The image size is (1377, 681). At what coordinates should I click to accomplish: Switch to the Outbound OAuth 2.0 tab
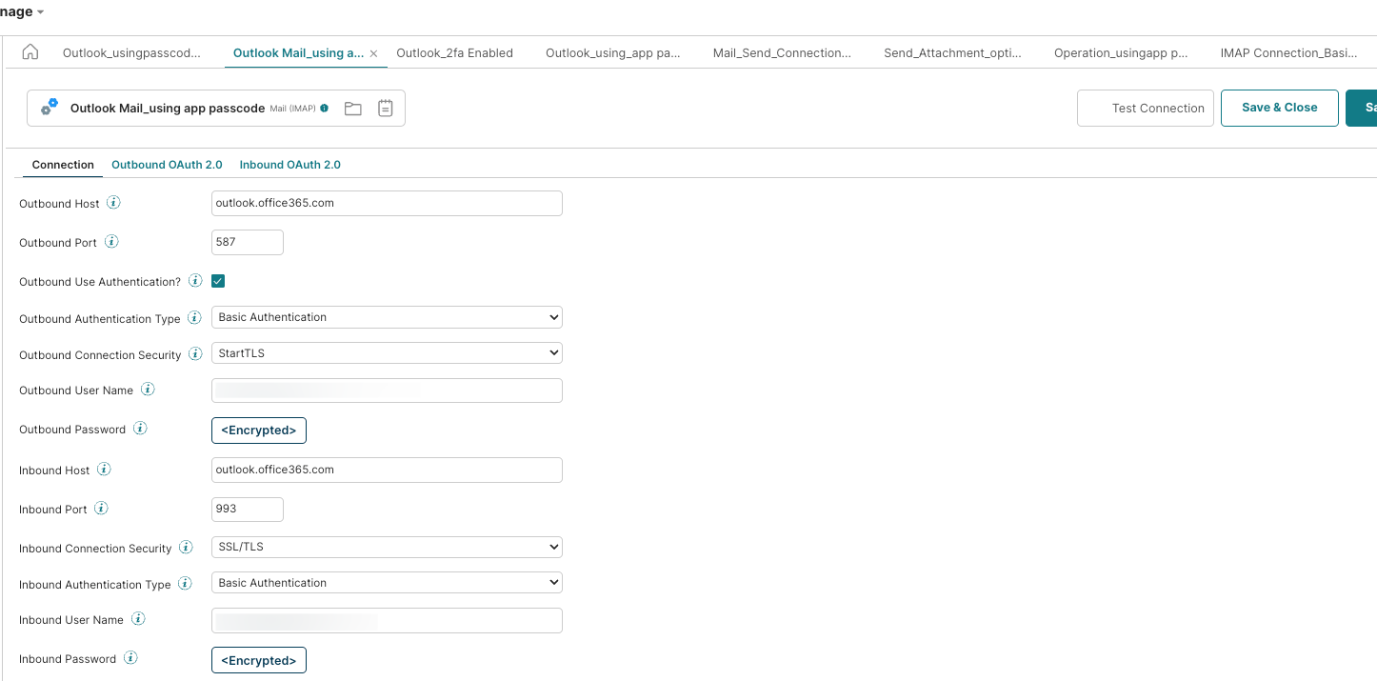tap(167, 164)
